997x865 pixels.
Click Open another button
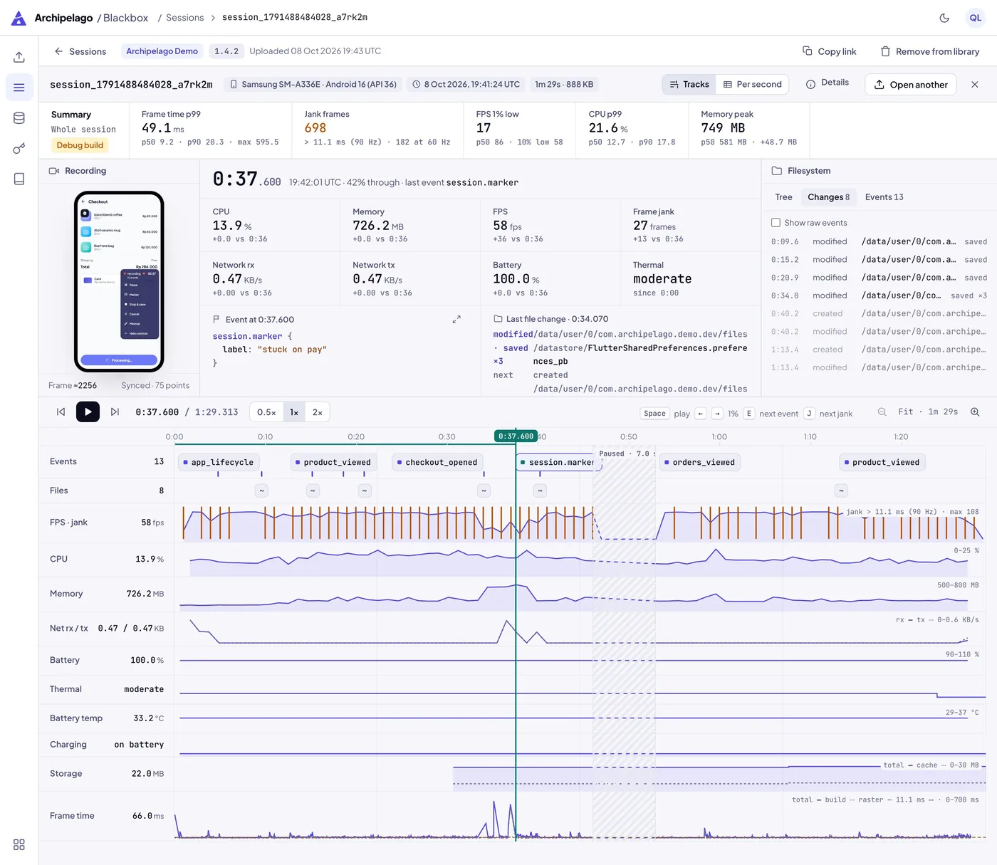pos(910,84)
